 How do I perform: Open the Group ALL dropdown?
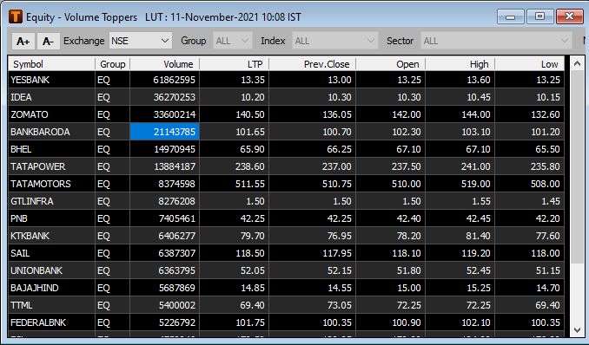point(233,41)
